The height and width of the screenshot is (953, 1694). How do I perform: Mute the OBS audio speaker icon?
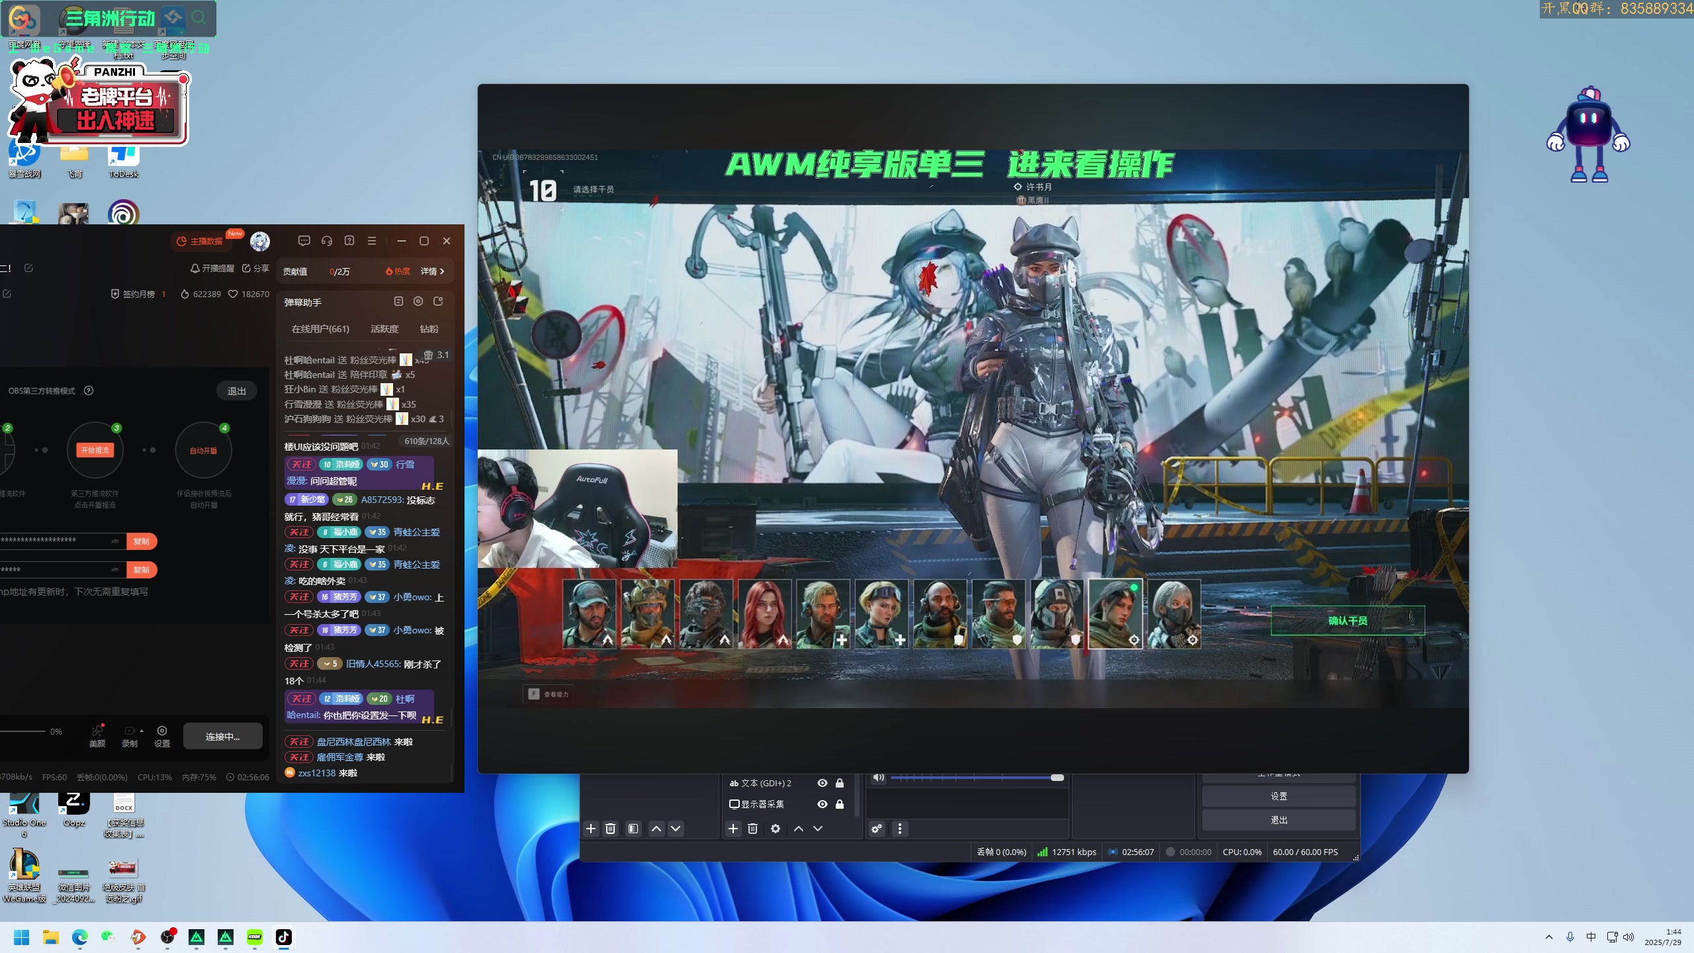click(879, 778)
